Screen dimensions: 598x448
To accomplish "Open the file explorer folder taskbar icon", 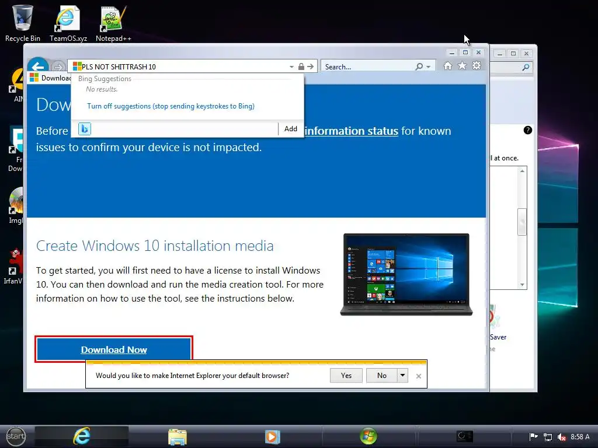I will tap(178, 436).
